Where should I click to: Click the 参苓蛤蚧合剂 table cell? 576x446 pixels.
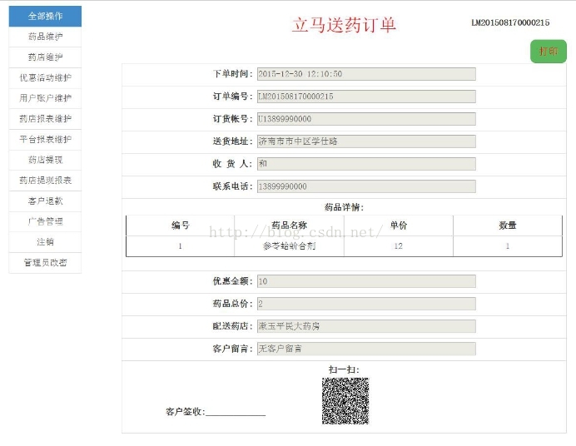[x=289, y=246]
